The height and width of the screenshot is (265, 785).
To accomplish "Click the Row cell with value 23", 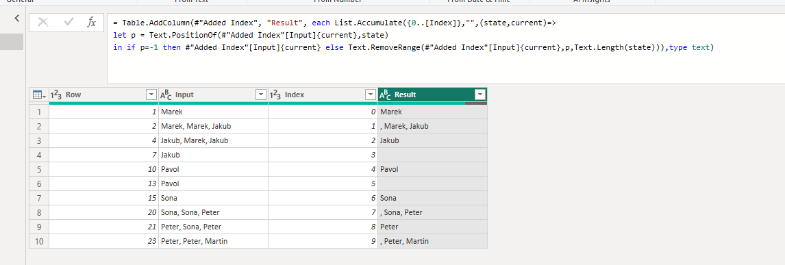I will [103, 241].
